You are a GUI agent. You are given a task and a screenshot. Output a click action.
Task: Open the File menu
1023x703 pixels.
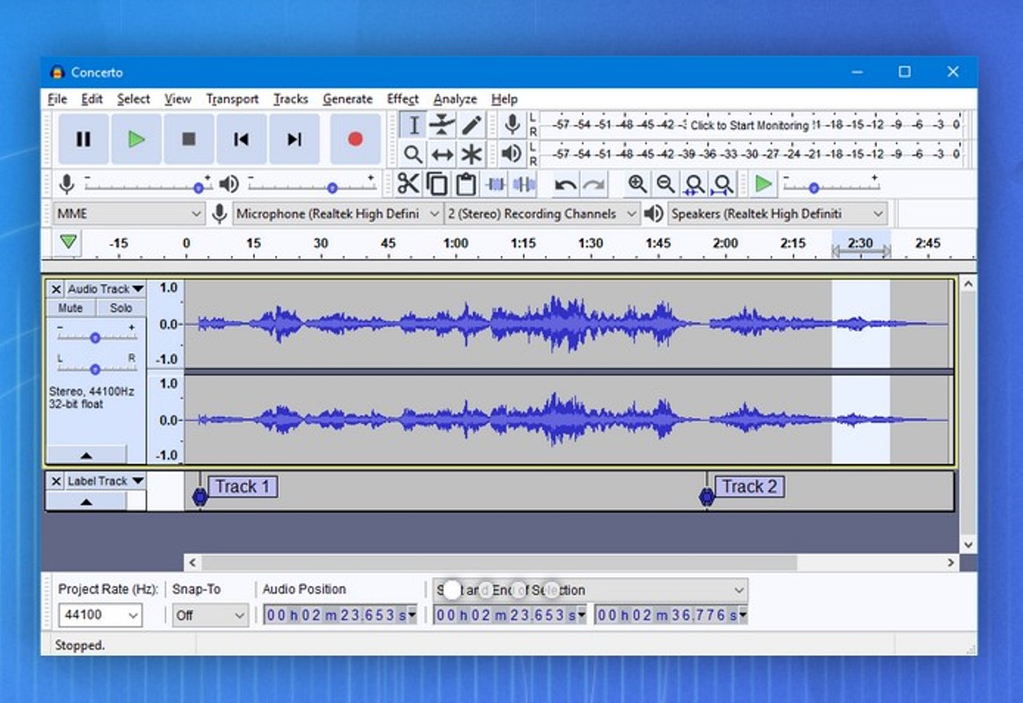tap(57, 99)
